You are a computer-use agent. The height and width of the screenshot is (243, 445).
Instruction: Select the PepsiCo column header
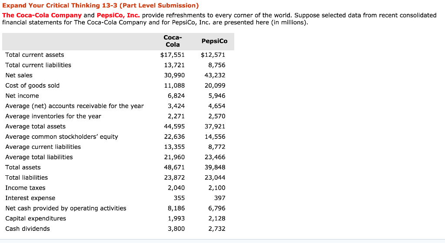pos(214,41)
